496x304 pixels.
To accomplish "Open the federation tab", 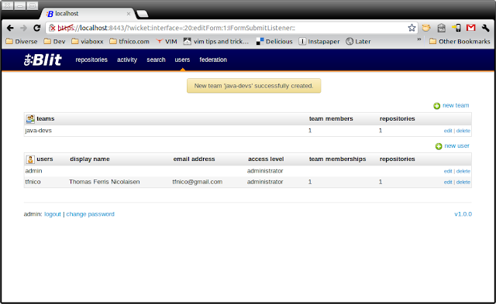I will coord(213,60).
